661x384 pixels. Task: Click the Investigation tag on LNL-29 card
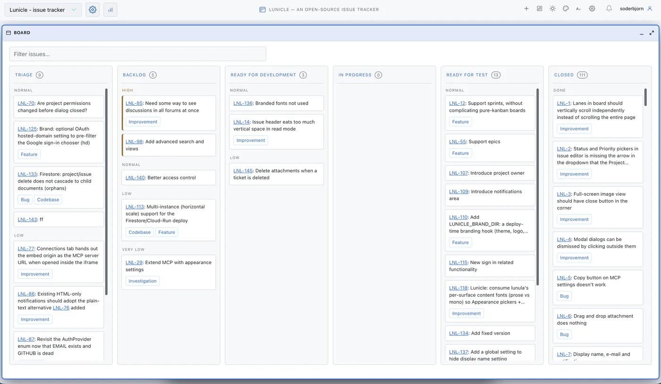(x=143, y=281)
